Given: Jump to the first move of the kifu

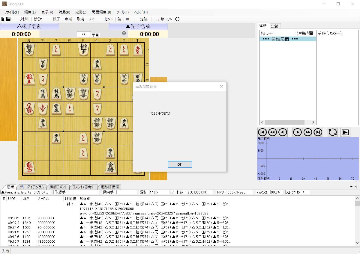Looking at the screenshot, I should [x=262, y=132].
